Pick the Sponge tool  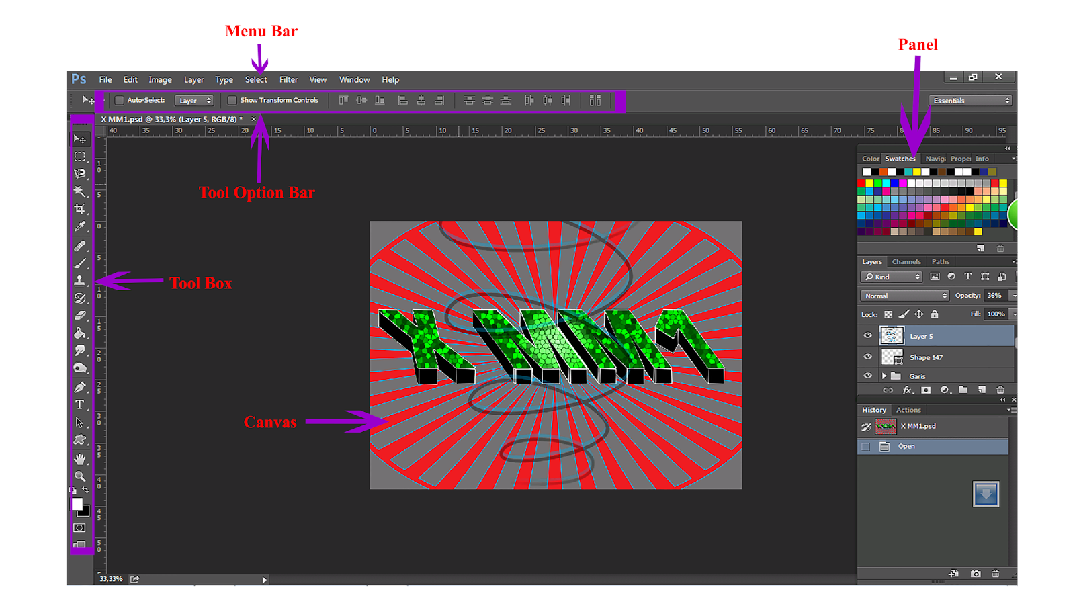click(80, 368)
